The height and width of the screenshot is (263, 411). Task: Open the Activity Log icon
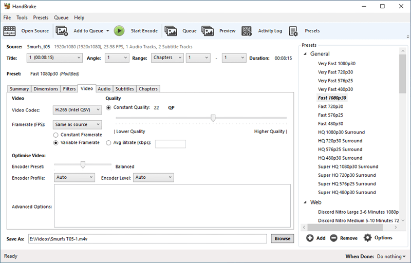click(x=247, y=31)
